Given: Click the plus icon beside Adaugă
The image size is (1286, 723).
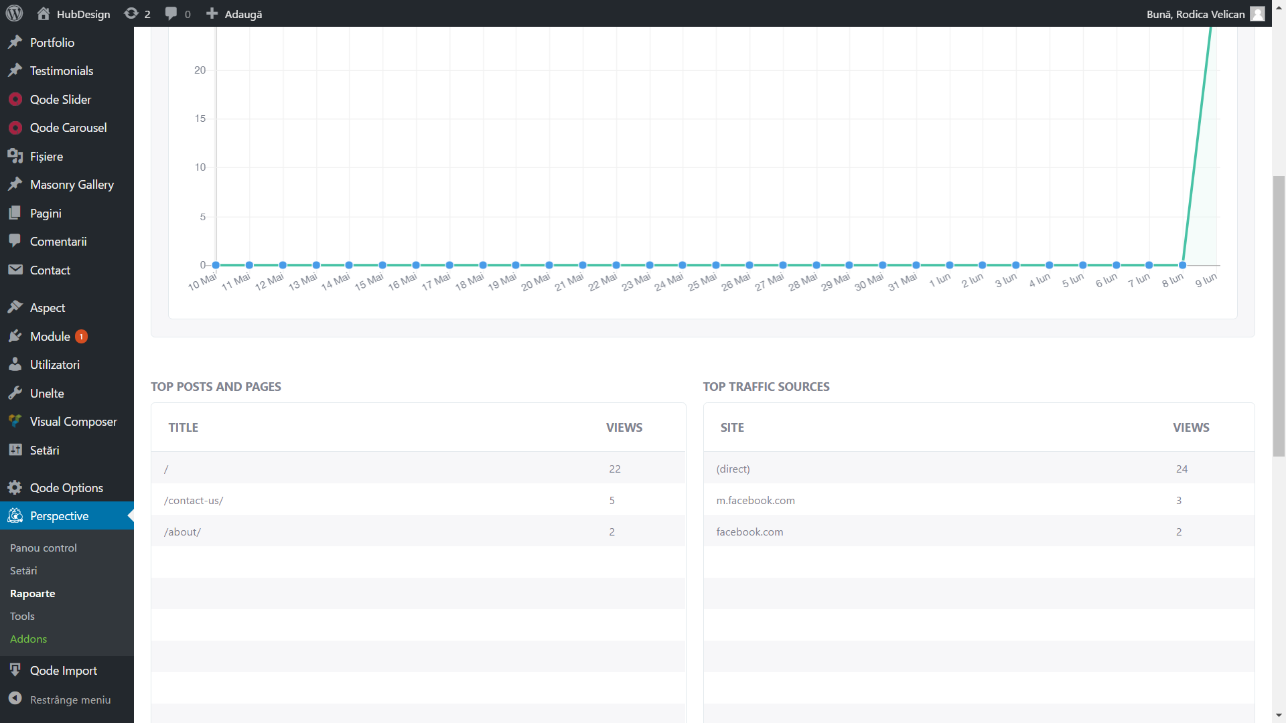Looking at the screenshot, I should (212, 13).
